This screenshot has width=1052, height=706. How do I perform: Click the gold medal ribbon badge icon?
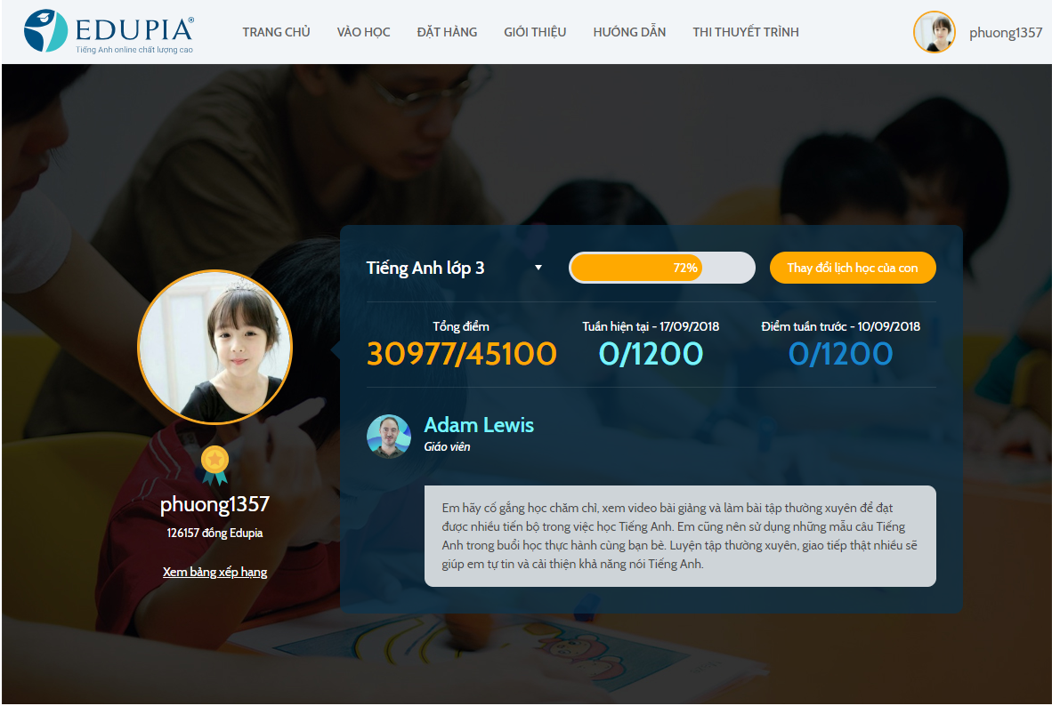[214, 465]
